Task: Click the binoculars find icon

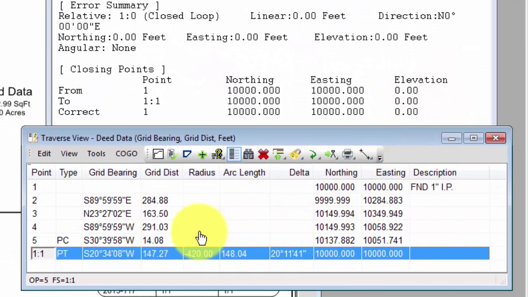Action: tap(248, 154)
